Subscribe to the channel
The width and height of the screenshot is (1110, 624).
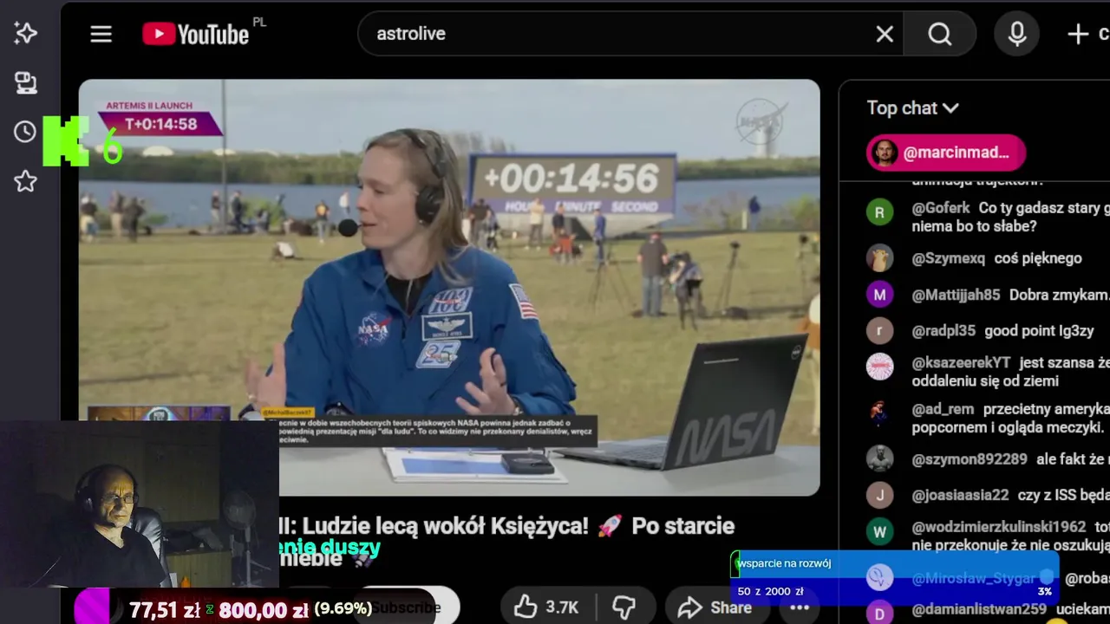tap(405, 607)
